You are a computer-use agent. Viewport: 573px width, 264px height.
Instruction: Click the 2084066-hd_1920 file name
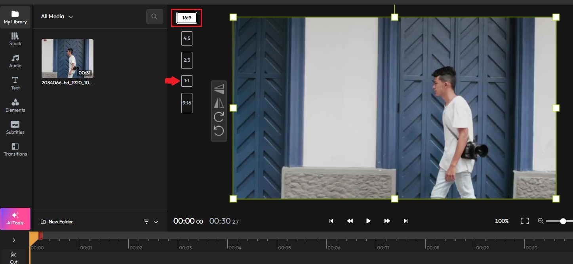[67, 83]
